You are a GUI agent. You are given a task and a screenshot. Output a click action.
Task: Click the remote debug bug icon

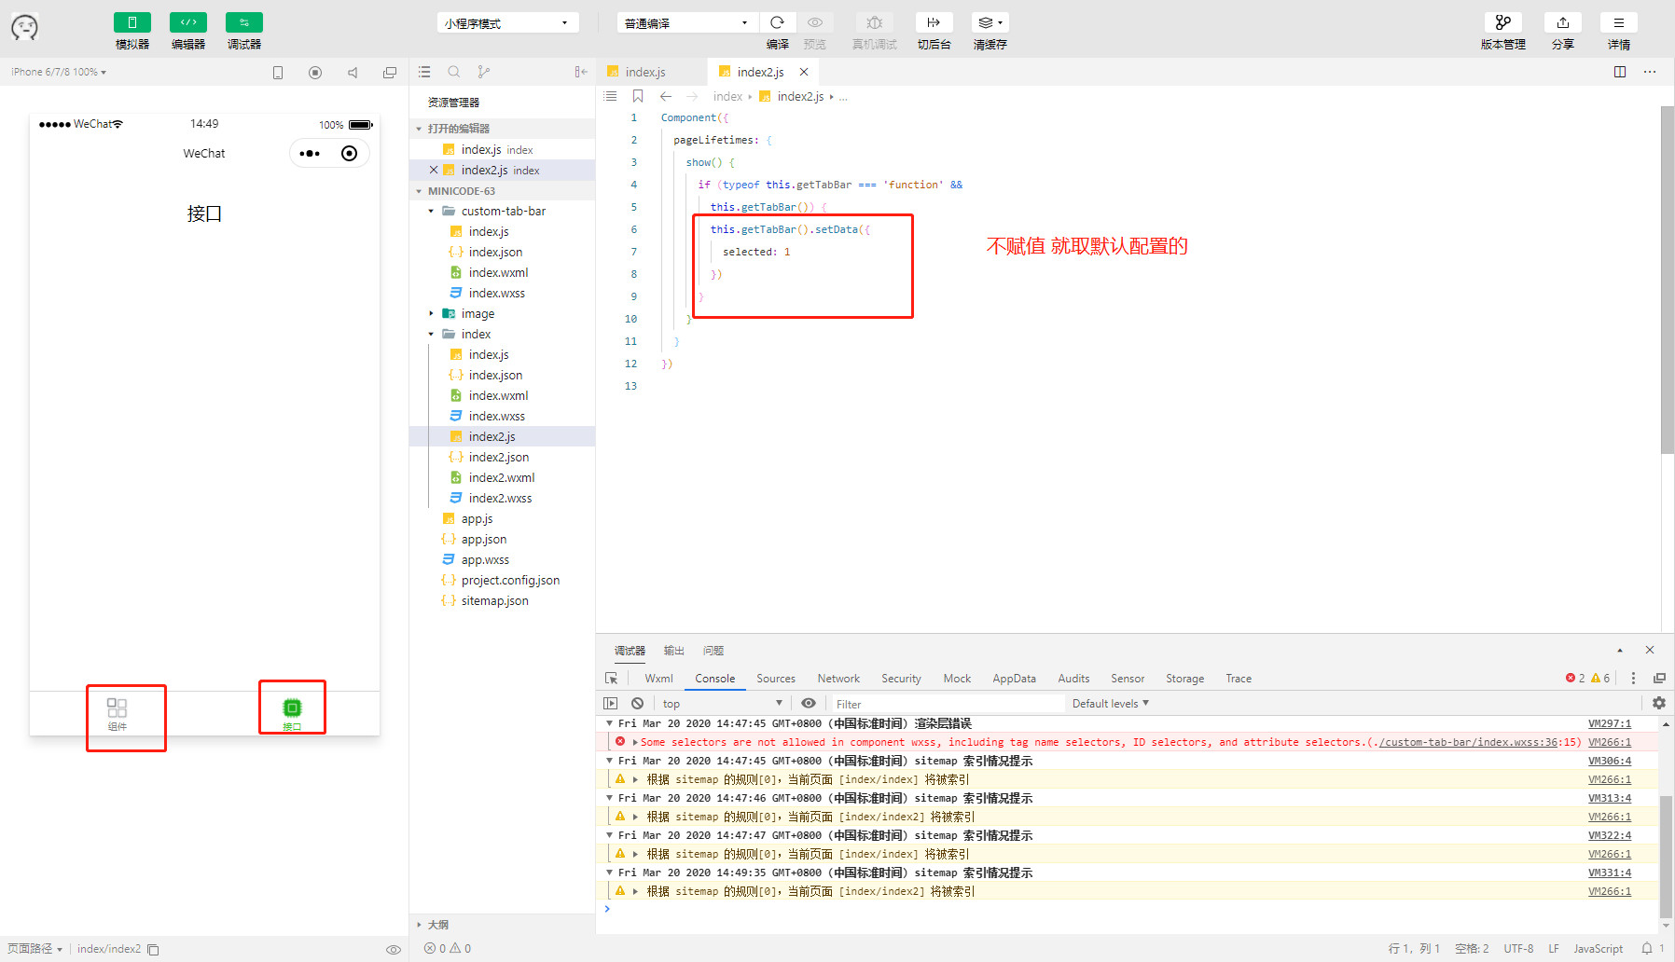[874, 22]
